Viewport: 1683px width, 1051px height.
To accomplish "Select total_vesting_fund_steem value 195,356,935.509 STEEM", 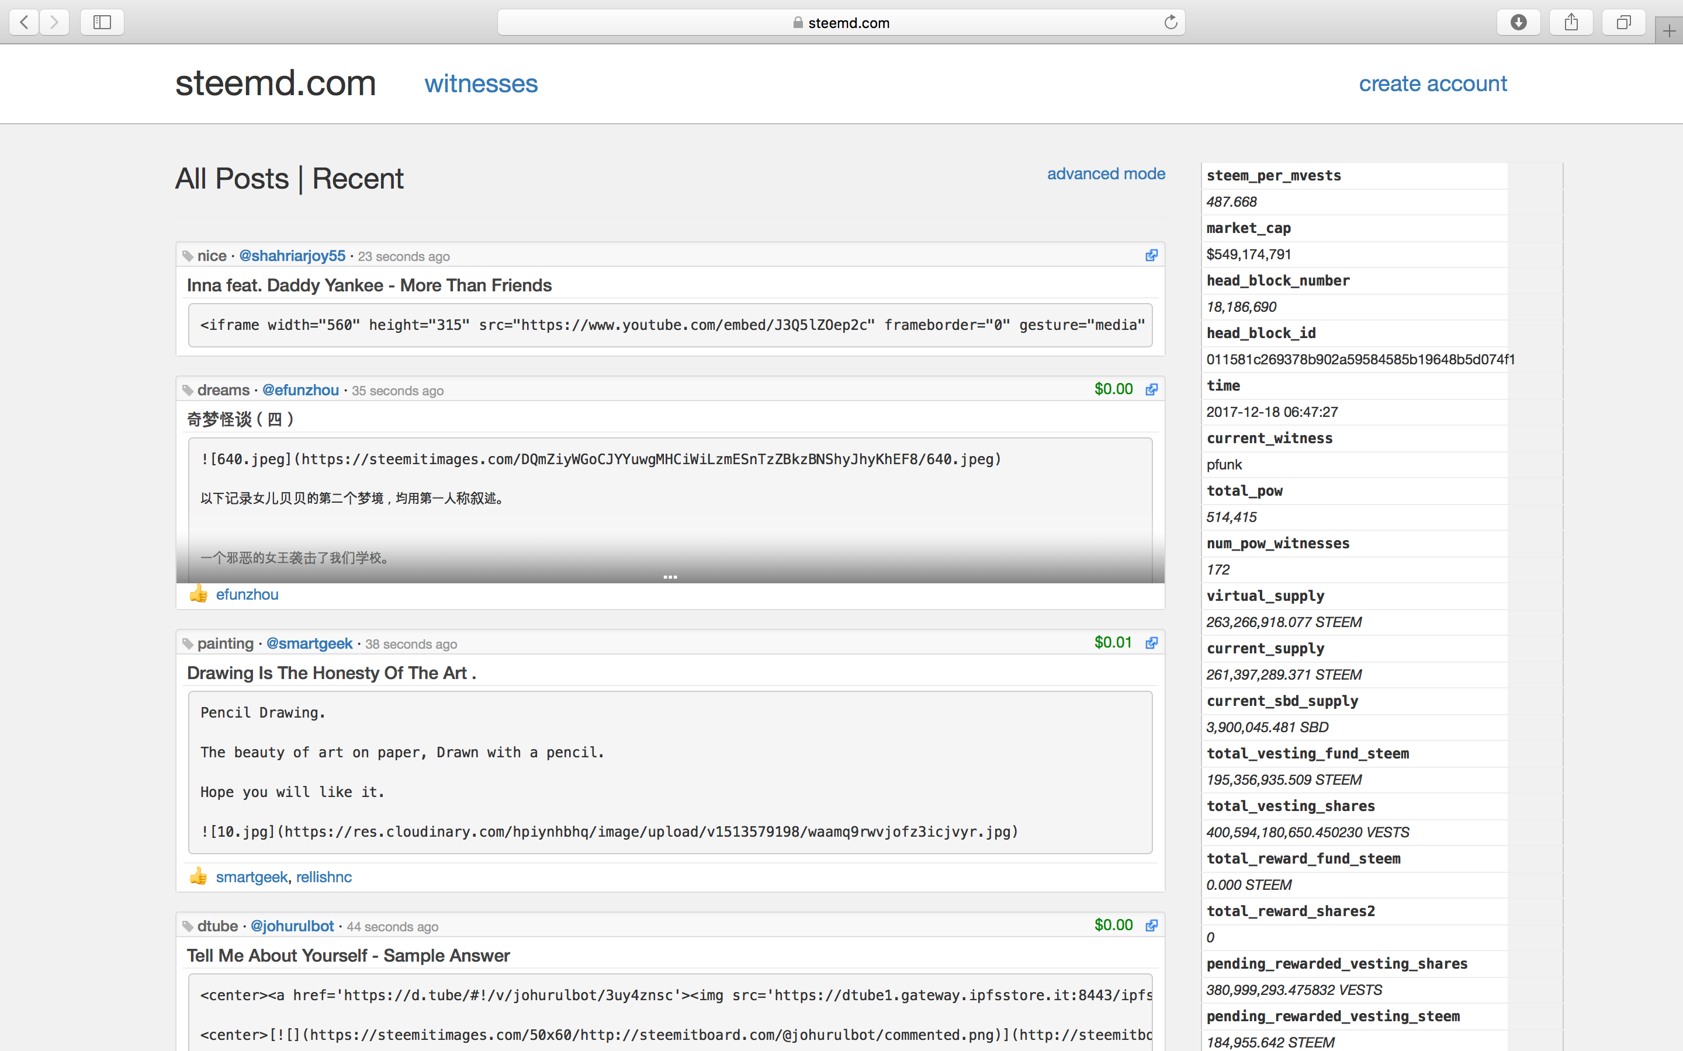I will click(1284, 780).
